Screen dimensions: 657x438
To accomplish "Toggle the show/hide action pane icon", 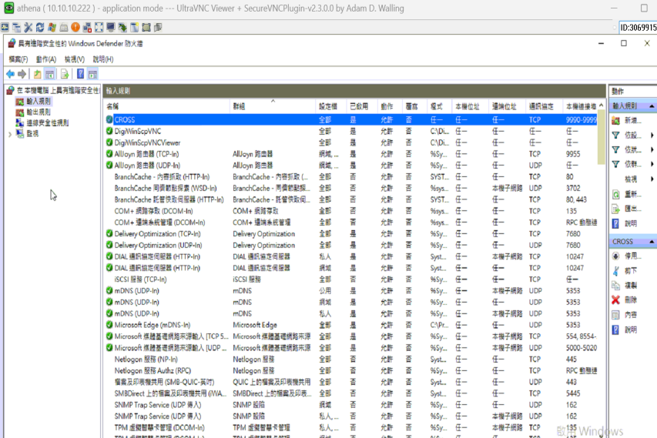I will coord(92,74).
